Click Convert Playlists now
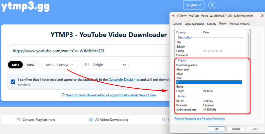Screen dimensions: 265x134 pos(39,120)
